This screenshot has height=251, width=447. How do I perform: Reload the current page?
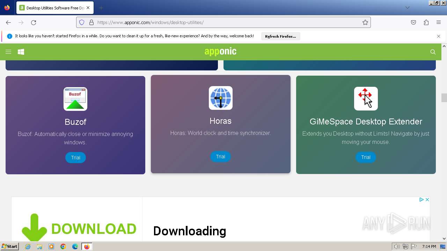pyautogui.click(x=34, y=22)
